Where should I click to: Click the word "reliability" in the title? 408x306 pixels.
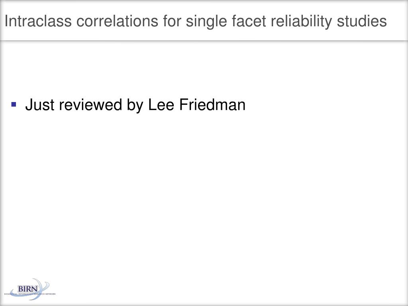coord(301,22)
